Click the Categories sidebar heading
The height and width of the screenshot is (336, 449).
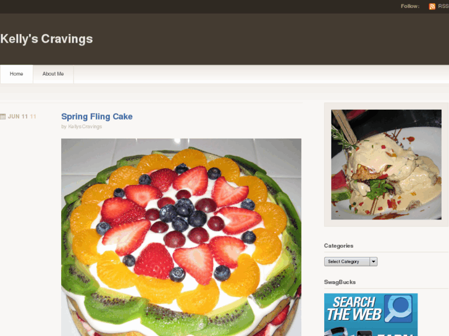(338, 245)
